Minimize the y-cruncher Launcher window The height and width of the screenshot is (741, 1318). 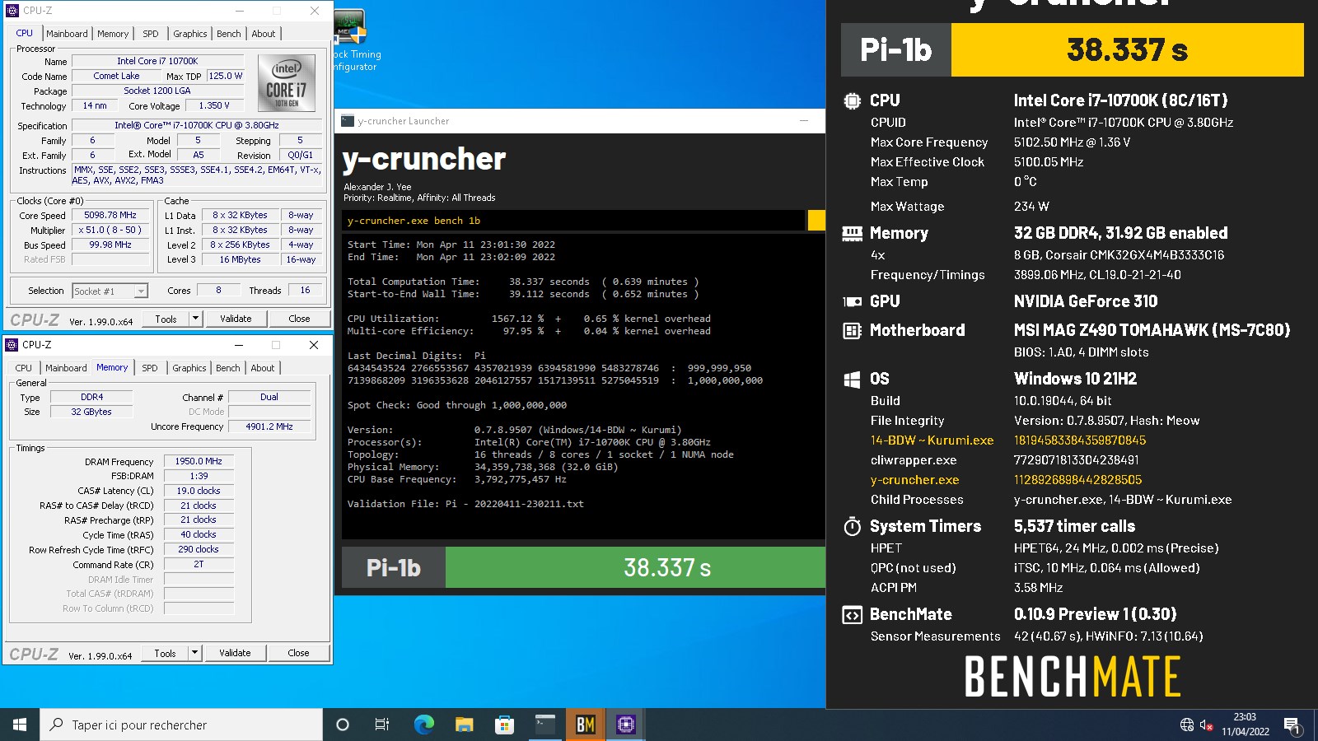[804, 121]
